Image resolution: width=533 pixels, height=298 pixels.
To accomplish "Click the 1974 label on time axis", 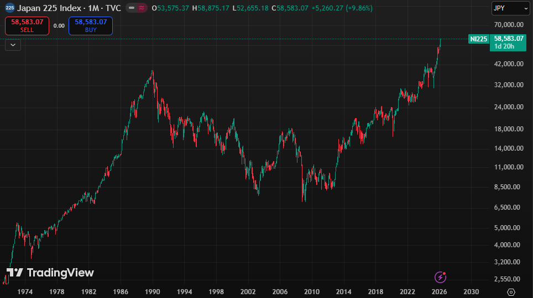I will pyautogui.click(x=25, y=291).
